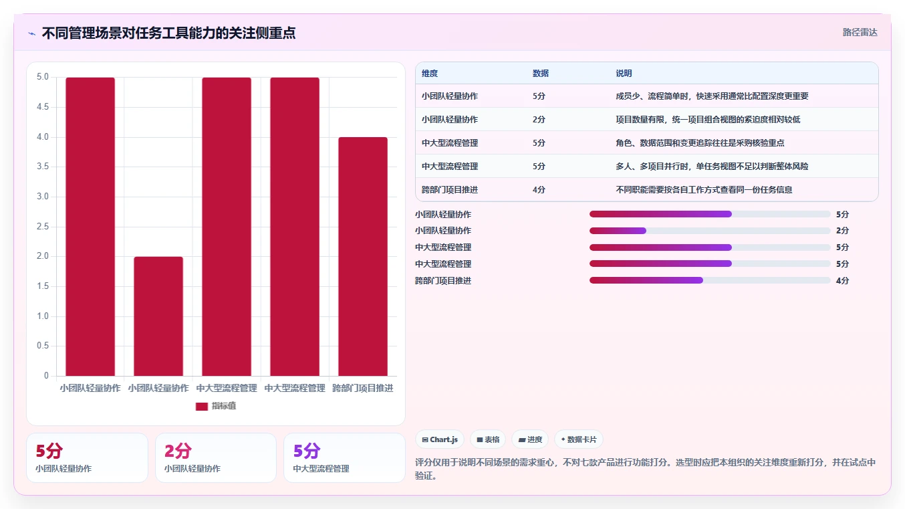Select the Chart.js chip

coord(440,439)
